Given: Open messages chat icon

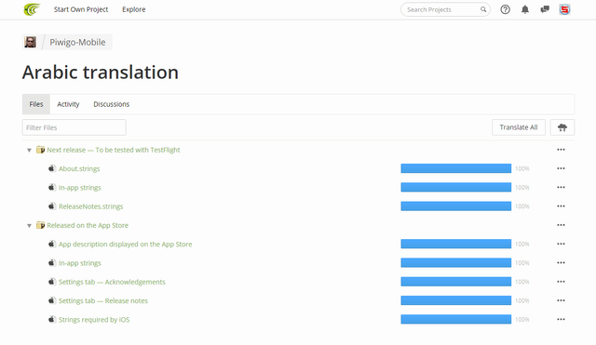Looking at the screenshot, I should click(x=545, y=9).
